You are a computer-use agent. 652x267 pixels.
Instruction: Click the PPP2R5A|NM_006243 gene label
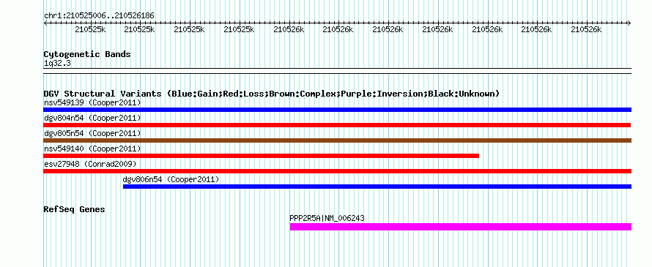pyautogui.click(x=327, y=218)
